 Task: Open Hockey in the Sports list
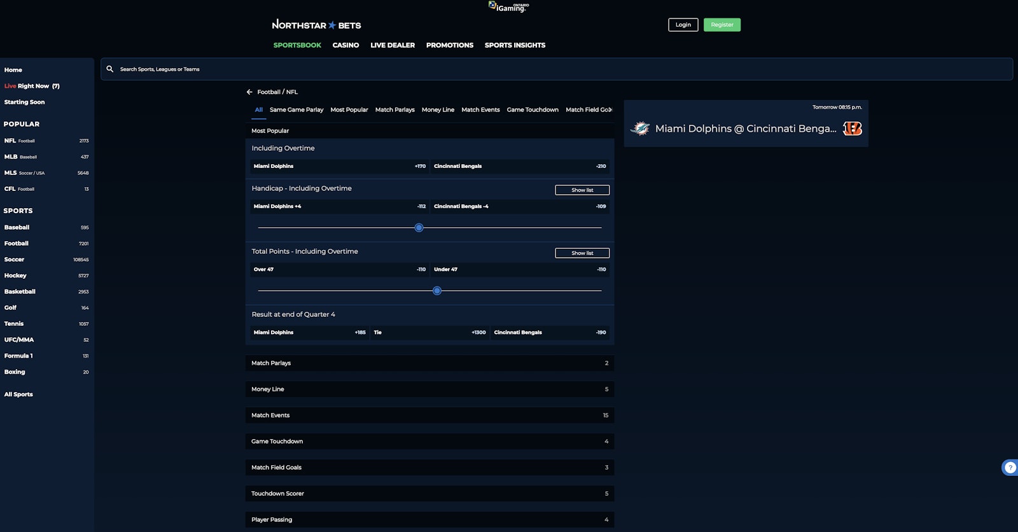46,276
